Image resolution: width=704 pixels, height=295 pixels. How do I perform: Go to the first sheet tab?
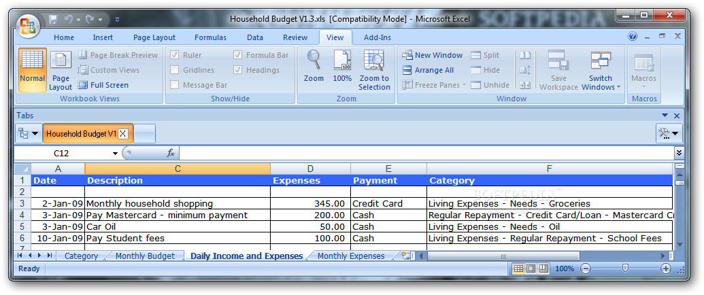[x=20, y=256]
